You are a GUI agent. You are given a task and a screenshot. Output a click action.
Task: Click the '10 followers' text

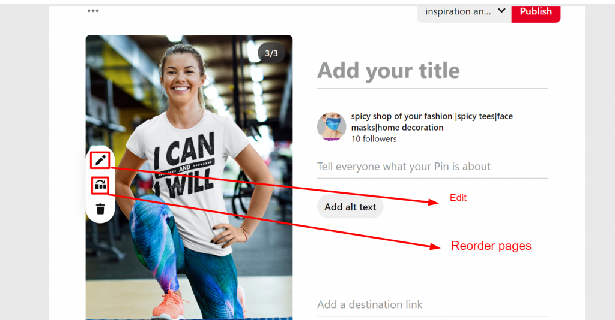coord(374,139)
